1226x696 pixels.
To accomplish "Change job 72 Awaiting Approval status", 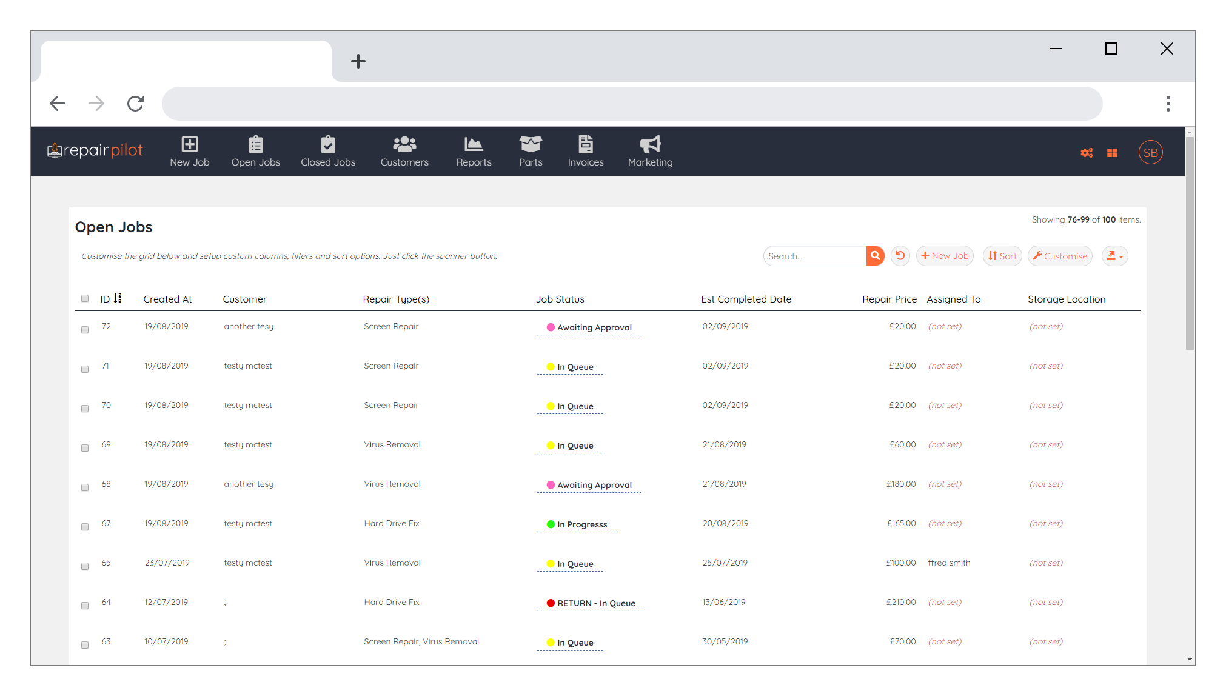I will click(589, 328).
